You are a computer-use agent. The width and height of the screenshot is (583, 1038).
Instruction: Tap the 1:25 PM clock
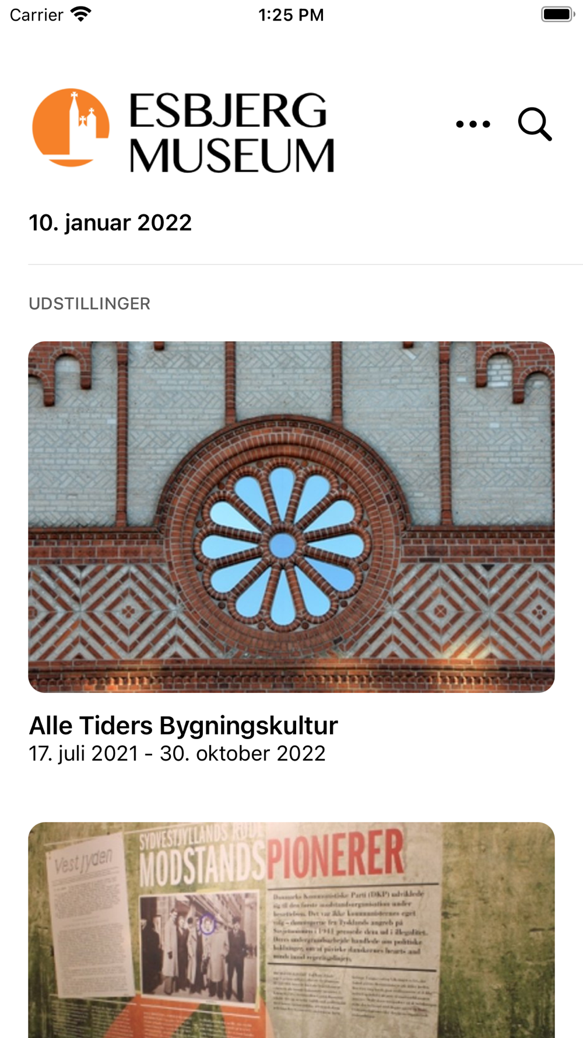tap(291, 15)
